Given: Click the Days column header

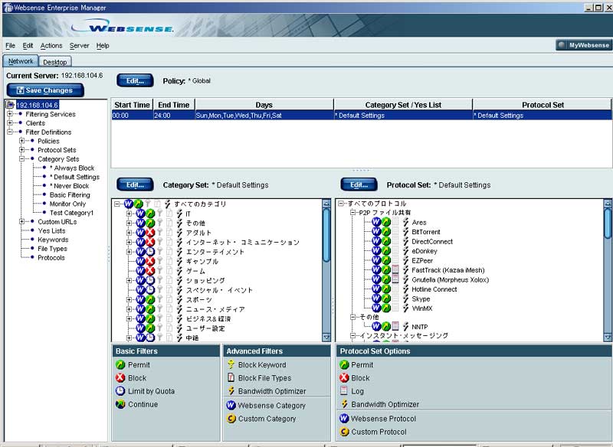Looking at the screenshot, I should 264,105.
